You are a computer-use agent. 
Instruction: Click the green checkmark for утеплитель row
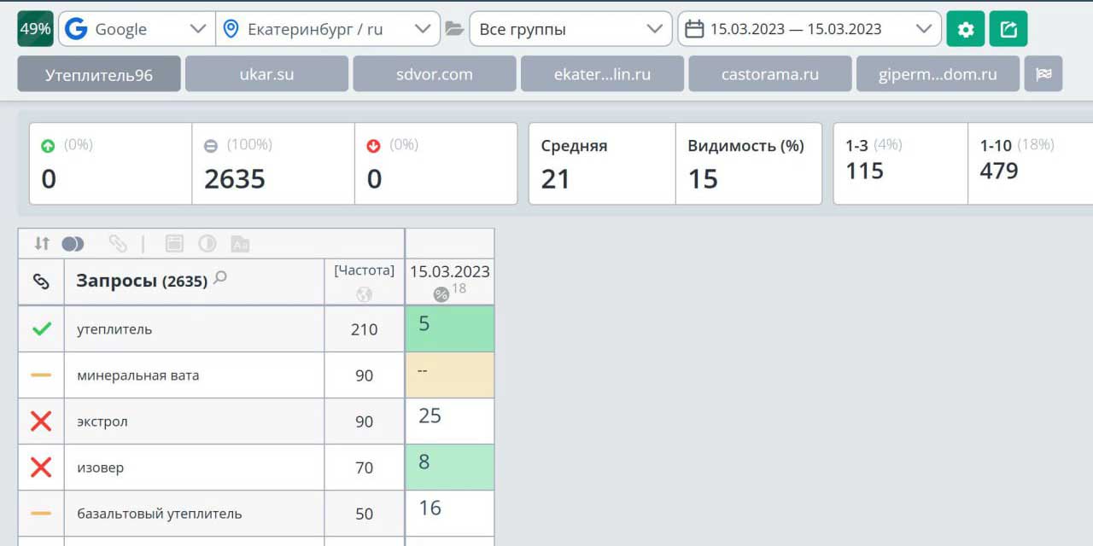[x=41, y=328]
